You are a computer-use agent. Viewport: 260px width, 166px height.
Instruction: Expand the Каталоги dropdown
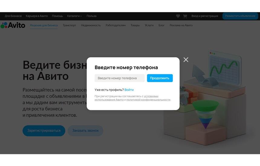[x=74, y=16]
